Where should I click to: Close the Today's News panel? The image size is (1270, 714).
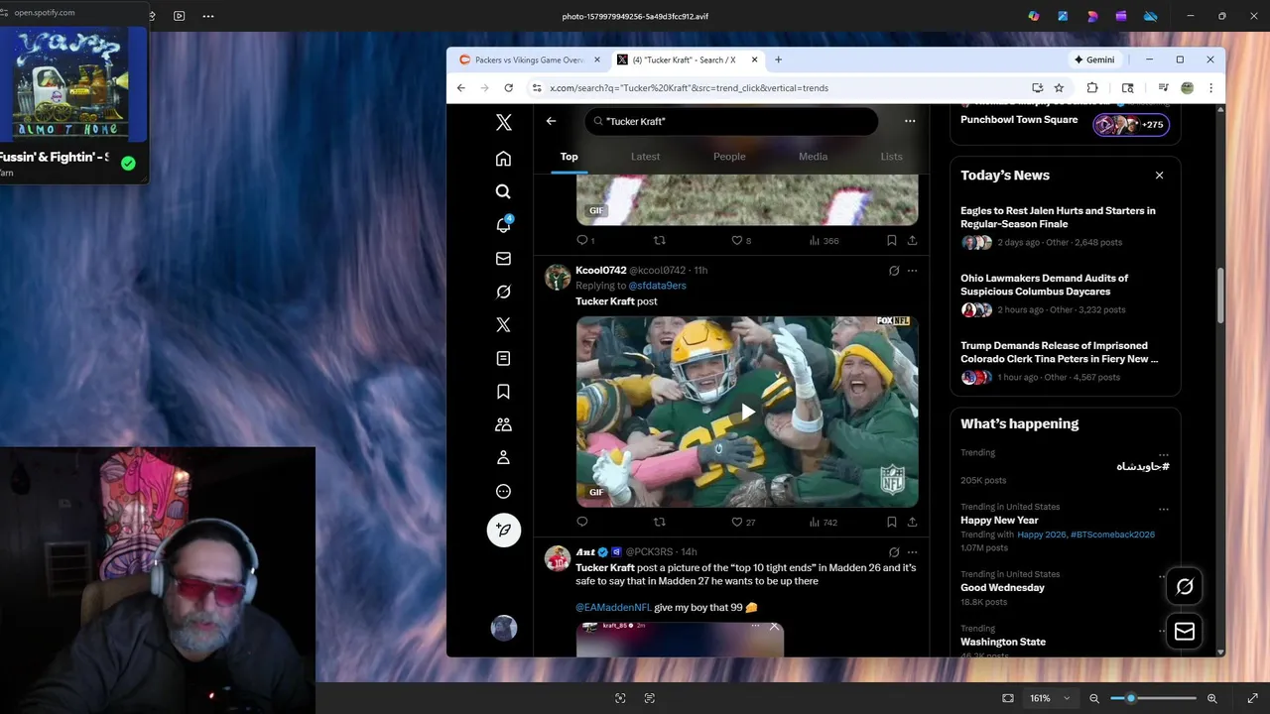(1159, 176)
